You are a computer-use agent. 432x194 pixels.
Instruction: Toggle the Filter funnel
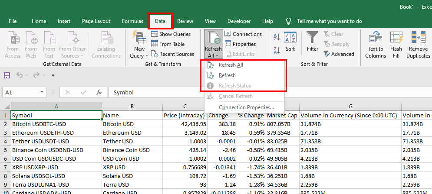(313, 42)
